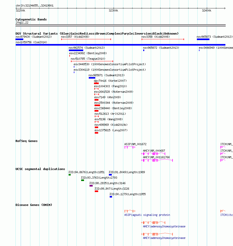Screen dimensions: 233x246
Task: Click the esv3446949 variant label
Action: point(216,48)
